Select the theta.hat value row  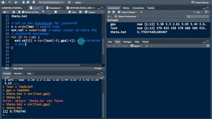[x=158, y=32]
